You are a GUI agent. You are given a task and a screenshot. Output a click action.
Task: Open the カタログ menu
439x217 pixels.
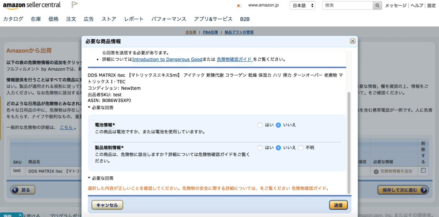pos(13,19)
